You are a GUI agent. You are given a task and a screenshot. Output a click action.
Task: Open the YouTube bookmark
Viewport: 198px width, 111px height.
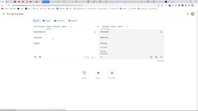click(x=5, y=9)
